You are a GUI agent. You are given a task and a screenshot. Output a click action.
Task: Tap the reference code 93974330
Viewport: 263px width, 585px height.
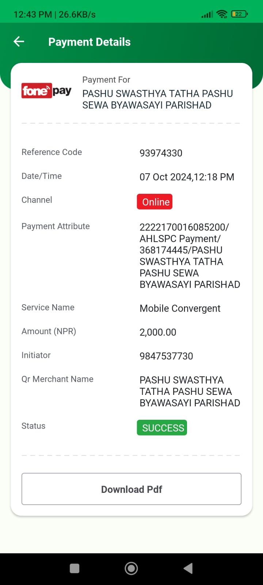click(x=161, y=153)
